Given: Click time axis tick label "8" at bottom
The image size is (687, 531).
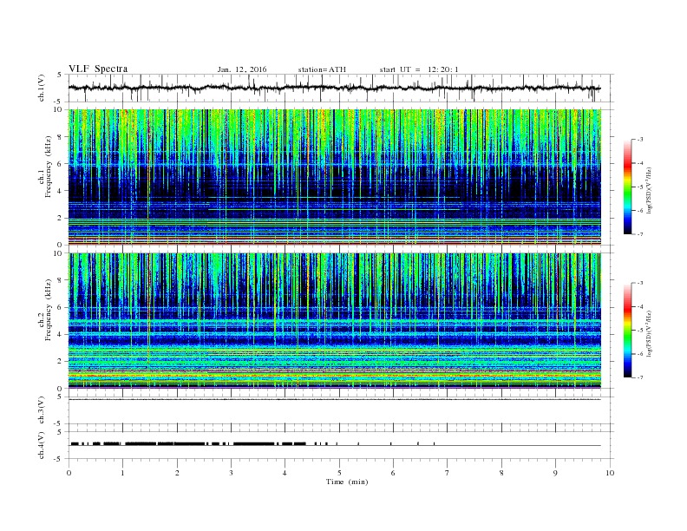Looking at the screenshot, I should pos(501,473).
